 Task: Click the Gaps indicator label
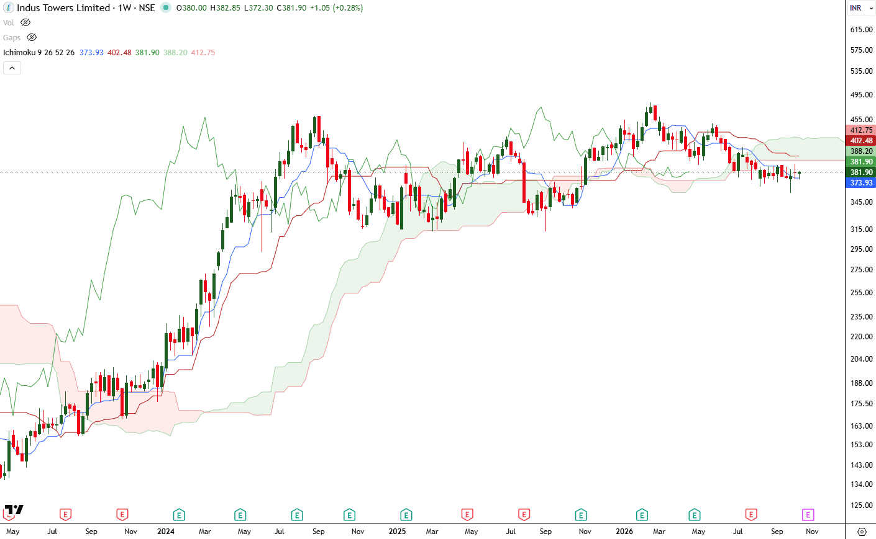point(12,37)
